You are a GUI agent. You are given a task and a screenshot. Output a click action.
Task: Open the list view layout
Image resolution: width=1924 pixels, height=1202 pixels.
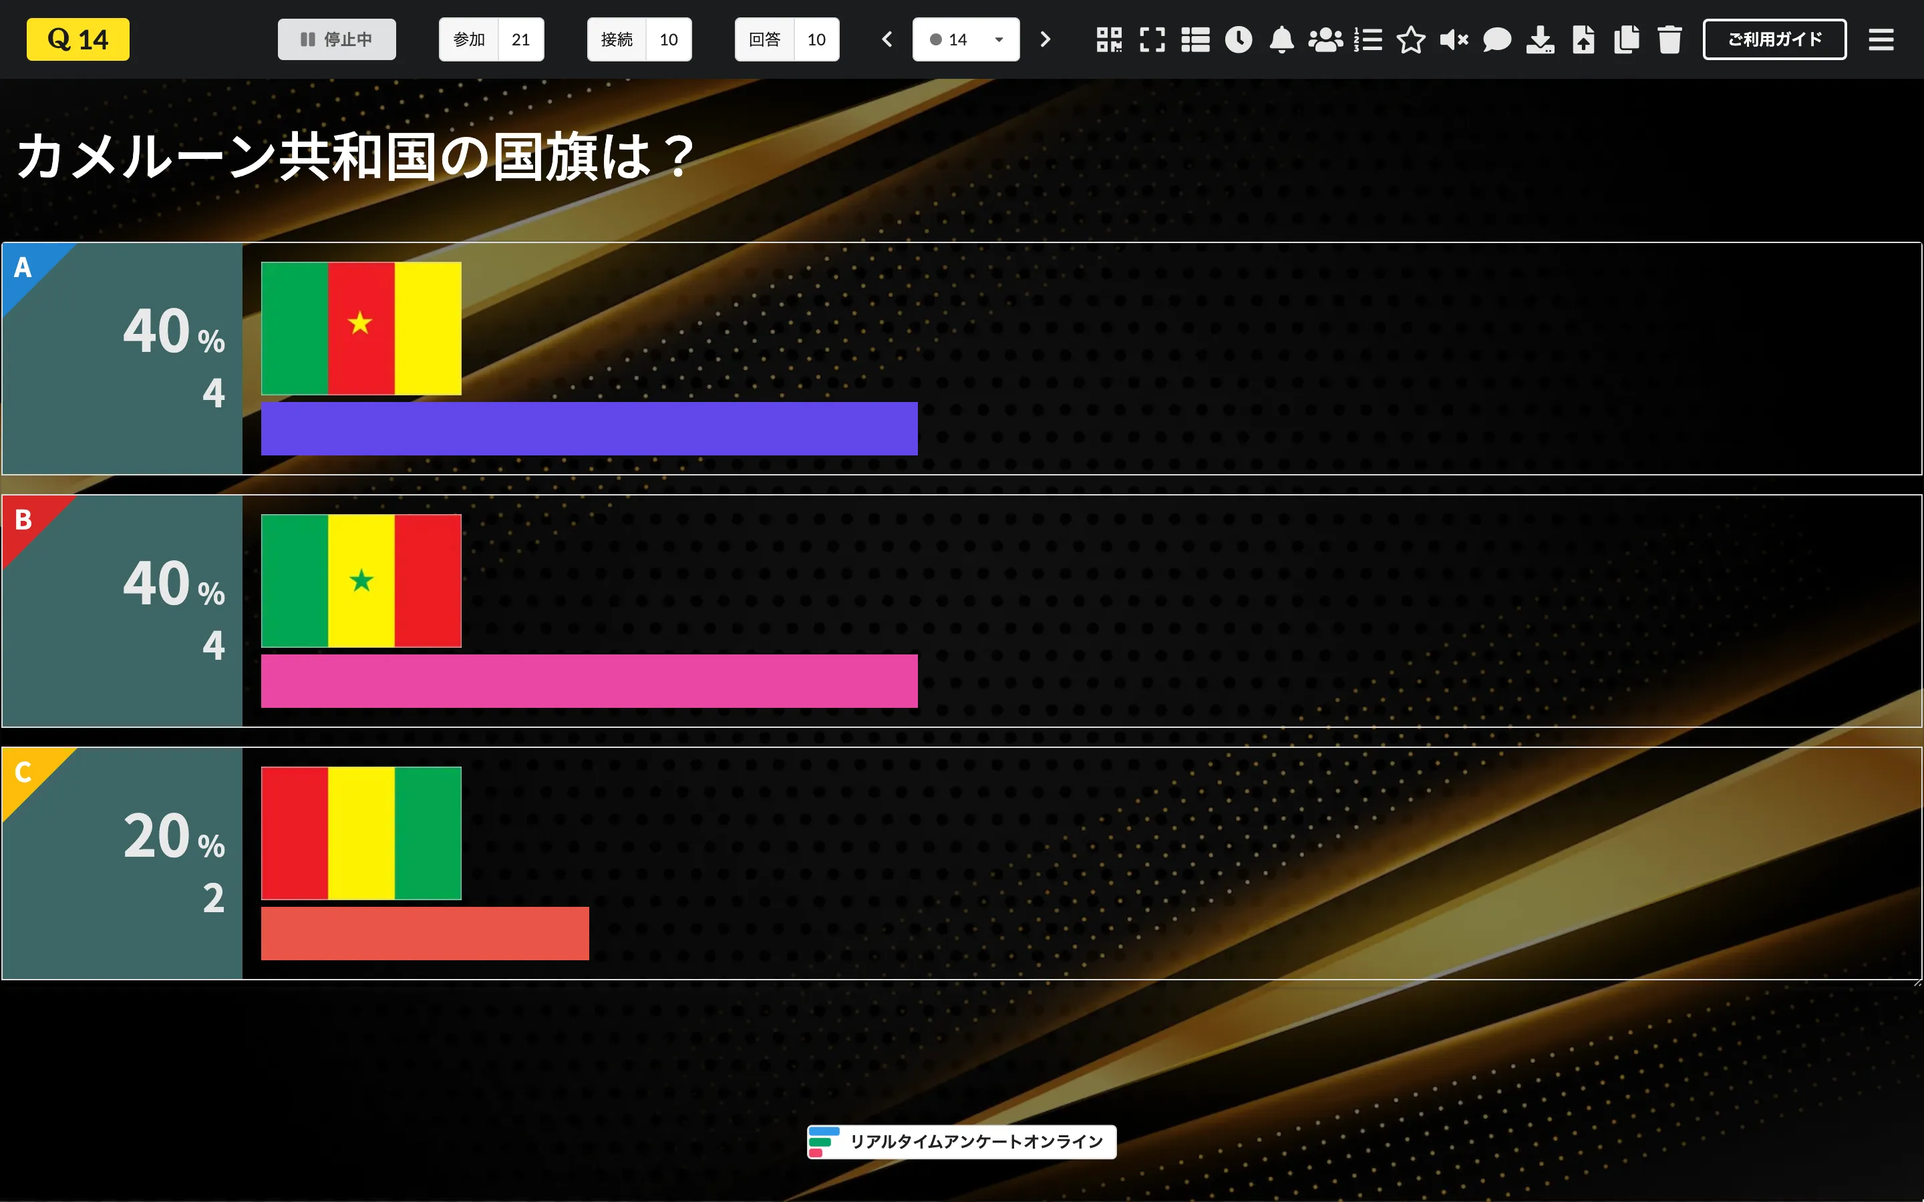pos(1192,39)
